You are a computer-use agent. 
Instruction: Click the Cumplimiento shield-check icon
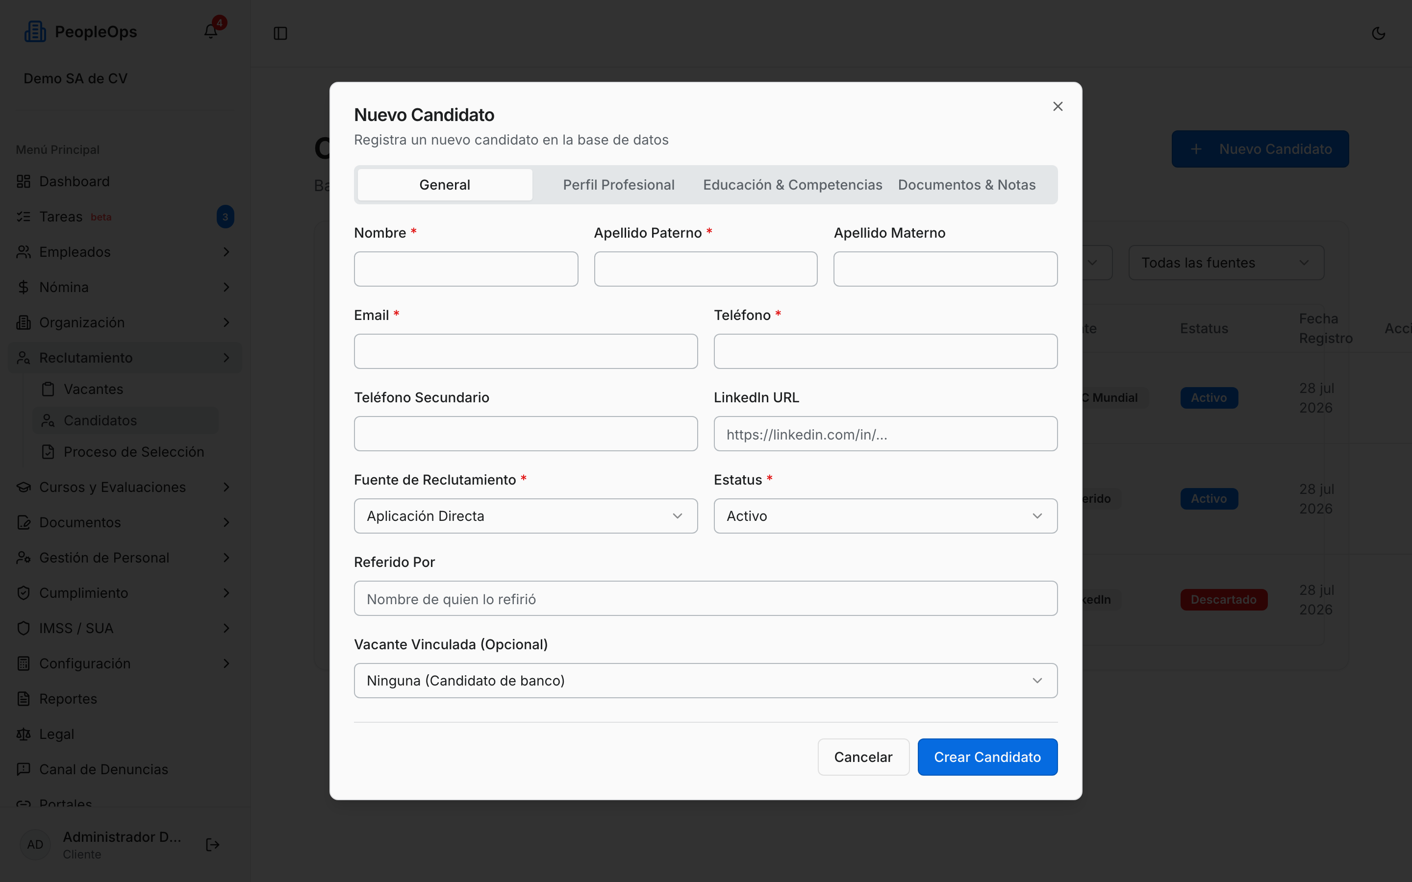click(x=24, y=593)
